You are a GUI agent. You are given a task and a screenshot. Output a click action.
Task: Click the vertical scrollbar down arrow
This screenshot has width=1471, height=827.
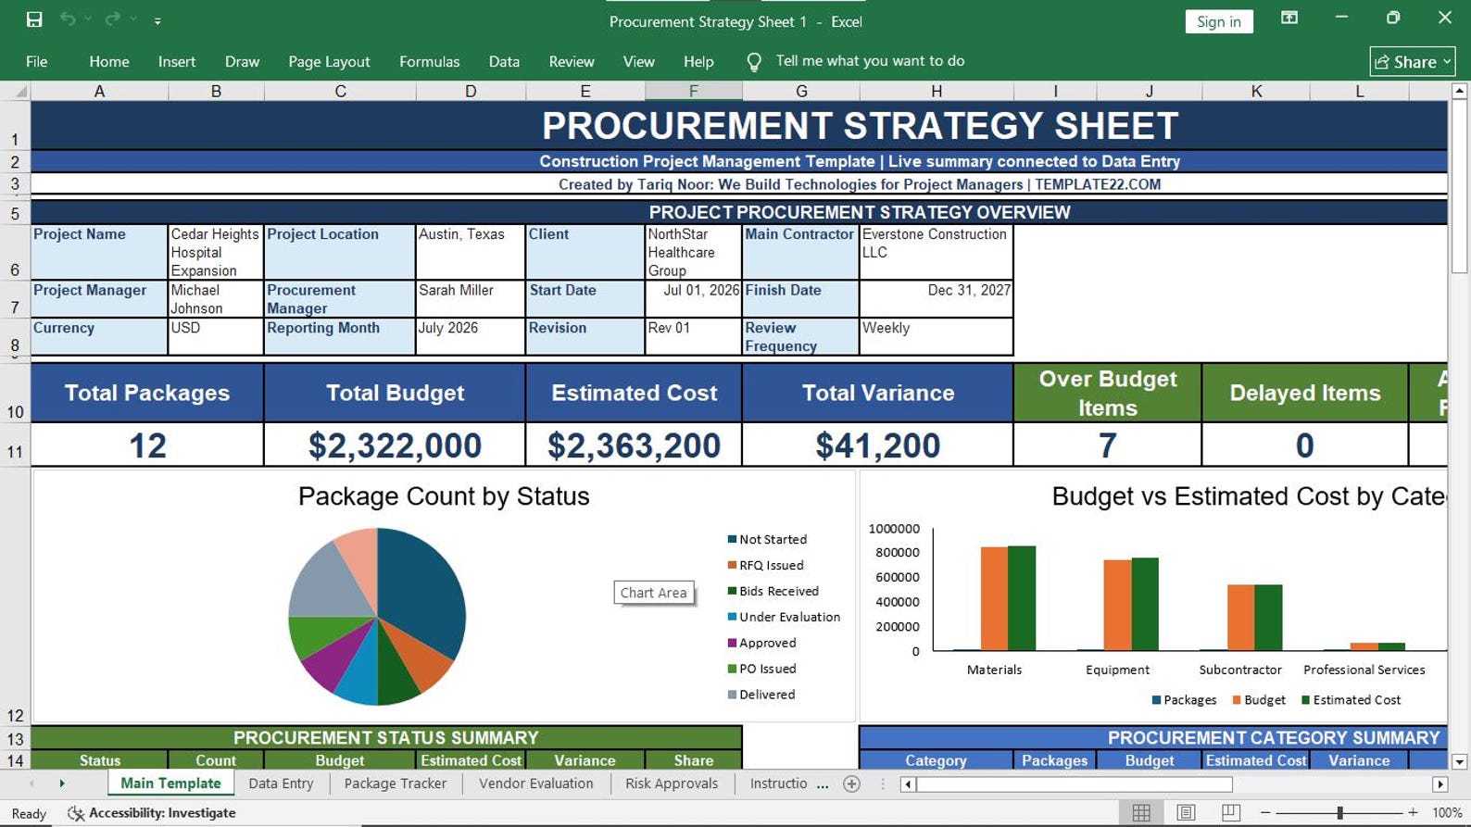pos(1459,762)
